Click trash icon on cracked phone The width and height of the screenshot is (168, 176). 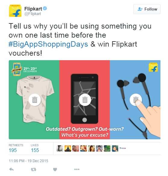pyautogui.click(x=85, y=100)
